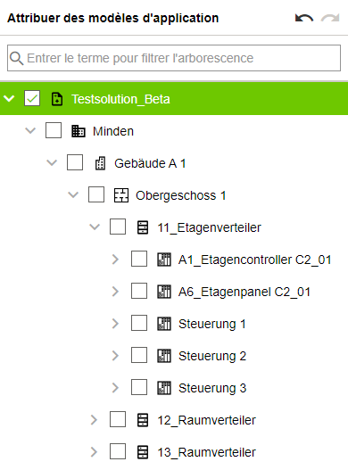Viewport: 348px width, 470px height.
Task: Select the Steuerung 3 tree item
Action: pyautogui.click(x=212, y=388)
